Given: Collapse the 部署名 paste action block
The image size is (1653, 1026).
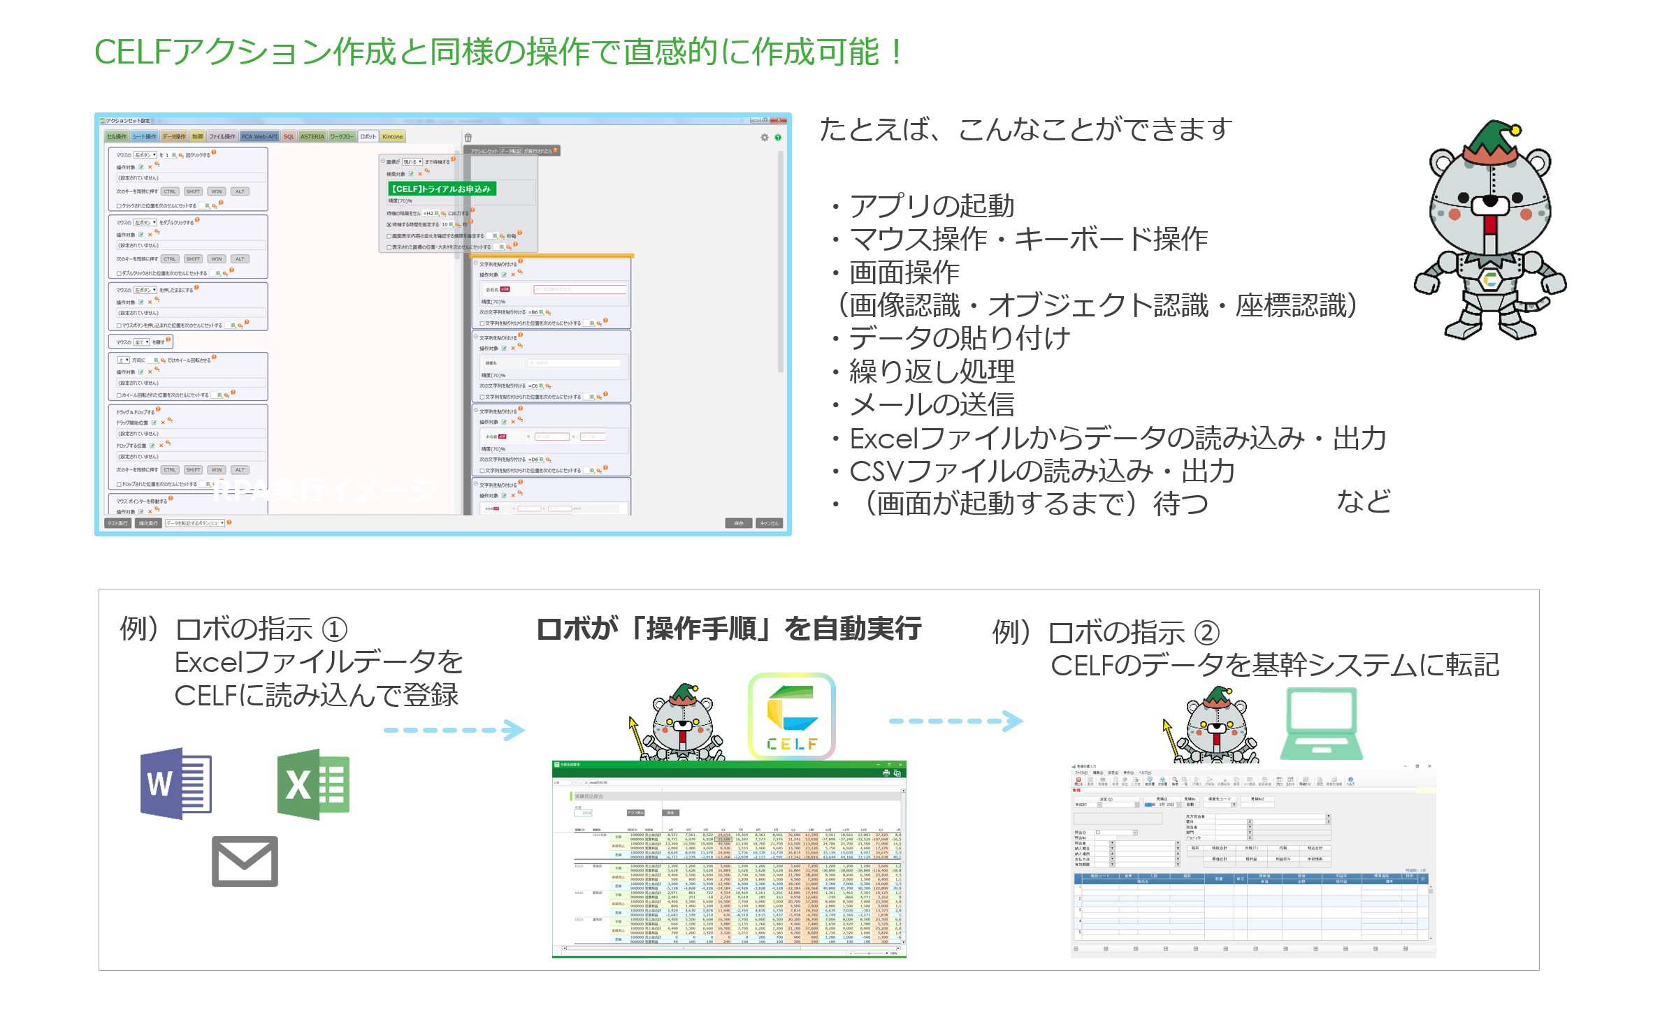Looking at the screenshot, I should (476, 337).
